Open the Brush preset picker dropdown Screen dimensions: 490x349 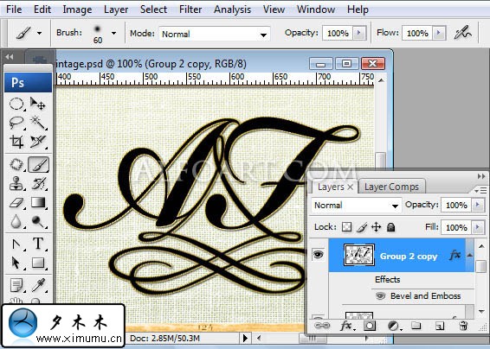pos(113,33)
